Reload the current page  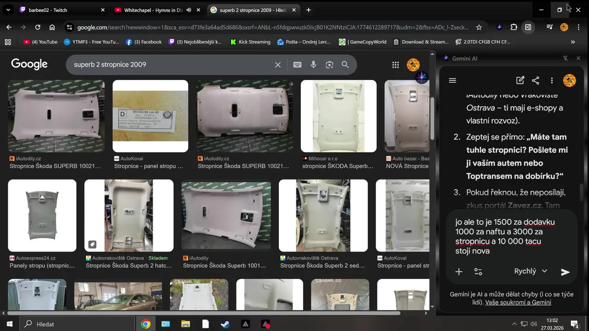(38, 27)
